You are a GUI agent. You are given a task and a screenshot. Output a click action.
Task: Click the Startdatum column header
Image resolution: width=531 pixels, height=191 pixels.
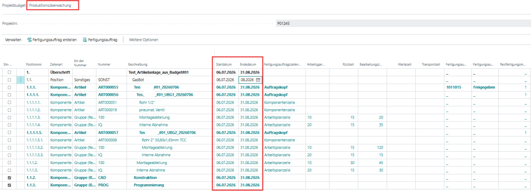coord(224,64)
